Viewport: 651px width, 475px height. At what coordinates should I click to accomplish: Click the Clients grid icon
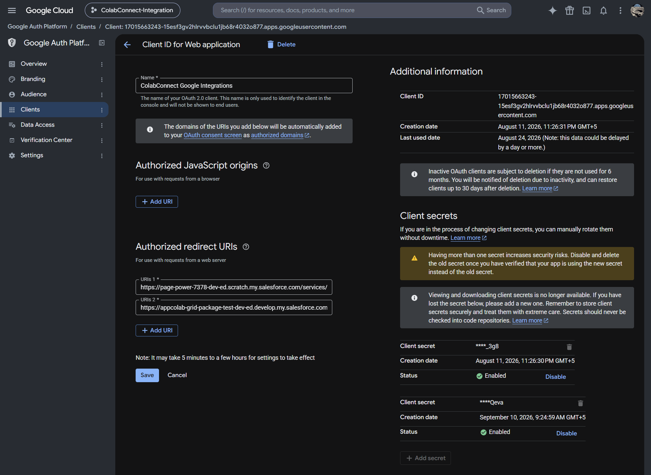12,110
